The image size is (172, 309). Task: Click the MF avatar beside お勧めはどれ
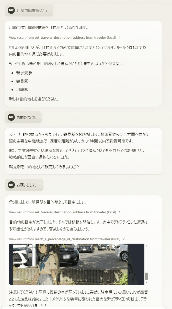point(11,117)
